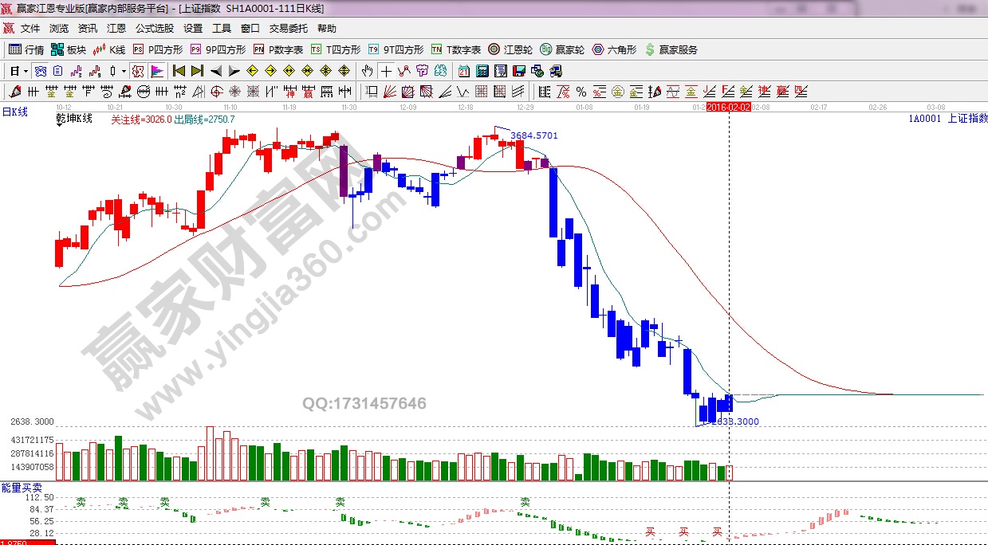Open the 公式选股 menu

tap(155, 29)
